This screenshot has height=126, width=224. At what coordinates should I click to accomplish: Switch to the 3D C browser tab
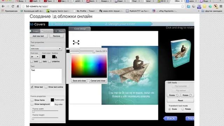163,1
